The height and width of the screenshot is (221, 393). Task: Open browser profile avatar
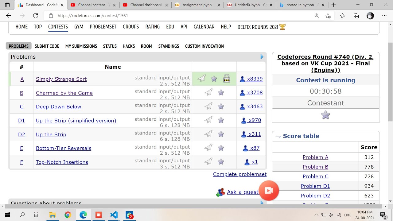pos(370,16)
